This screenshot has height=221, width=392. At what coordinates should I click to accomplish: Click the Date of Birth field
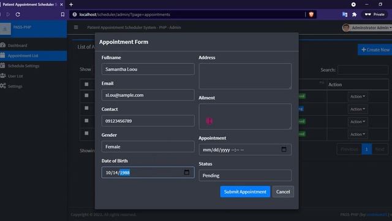tap(148, 173)
